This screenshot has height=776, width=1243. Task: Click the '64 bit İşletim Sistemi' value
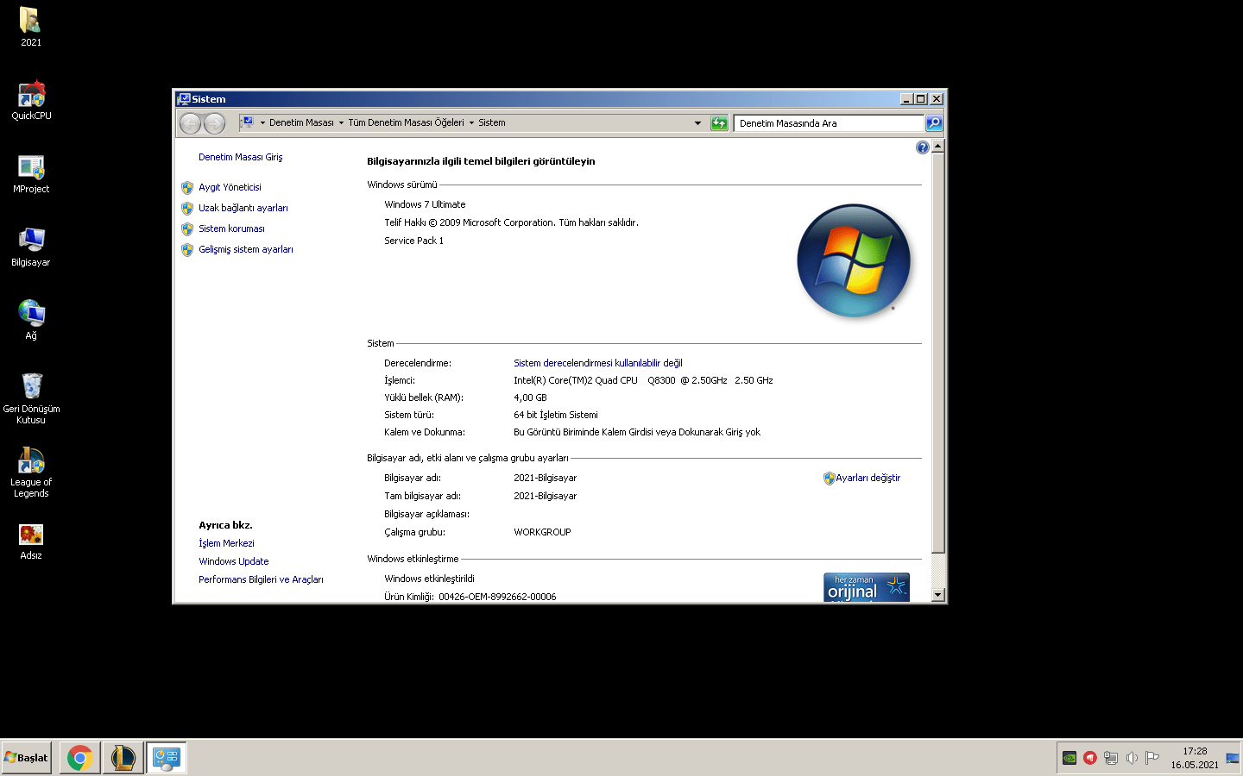click(556, 415)
